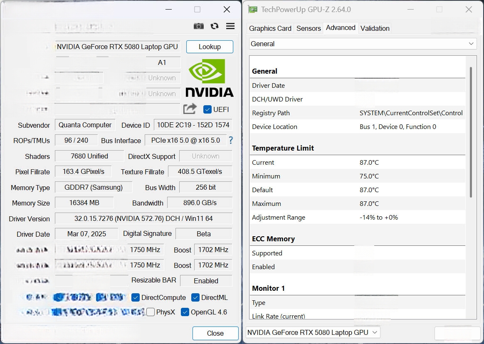Screen dimensions: 484x344
Task: Click the A1 revision value
Action: click(163, 62)
